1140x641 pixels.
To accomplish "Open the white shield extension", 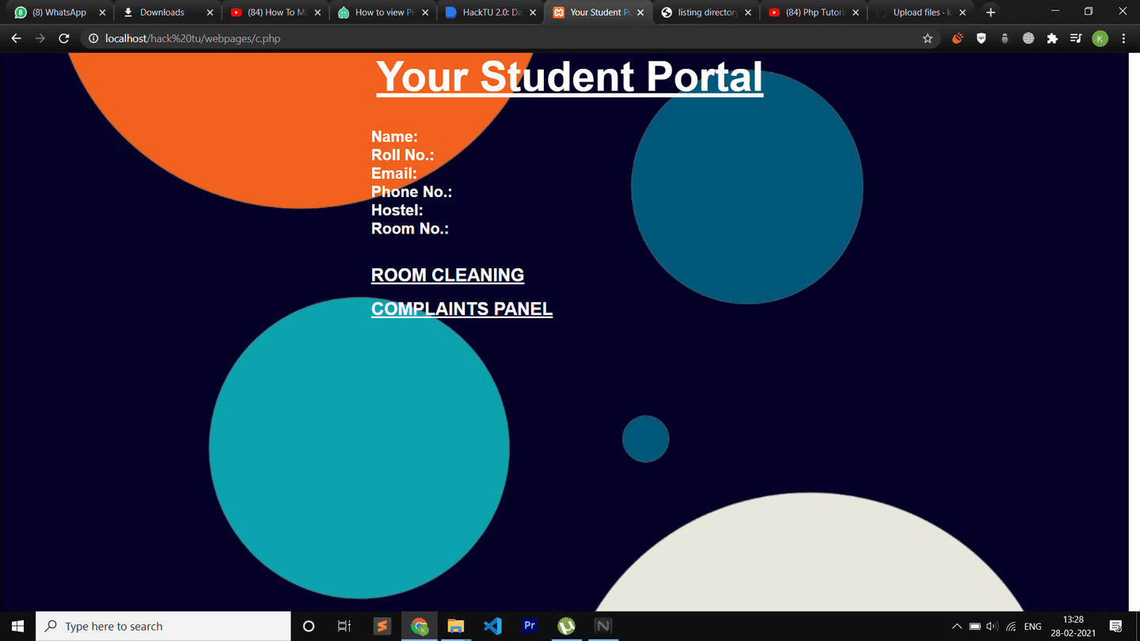I will click(981, 38).
